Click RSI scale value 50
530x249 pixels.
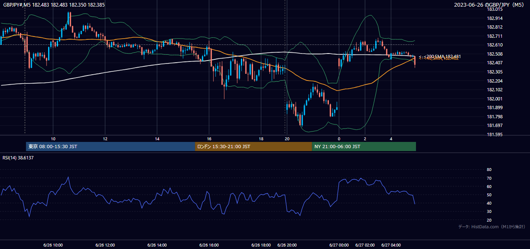pyautogui.click(x=489, y=195)
